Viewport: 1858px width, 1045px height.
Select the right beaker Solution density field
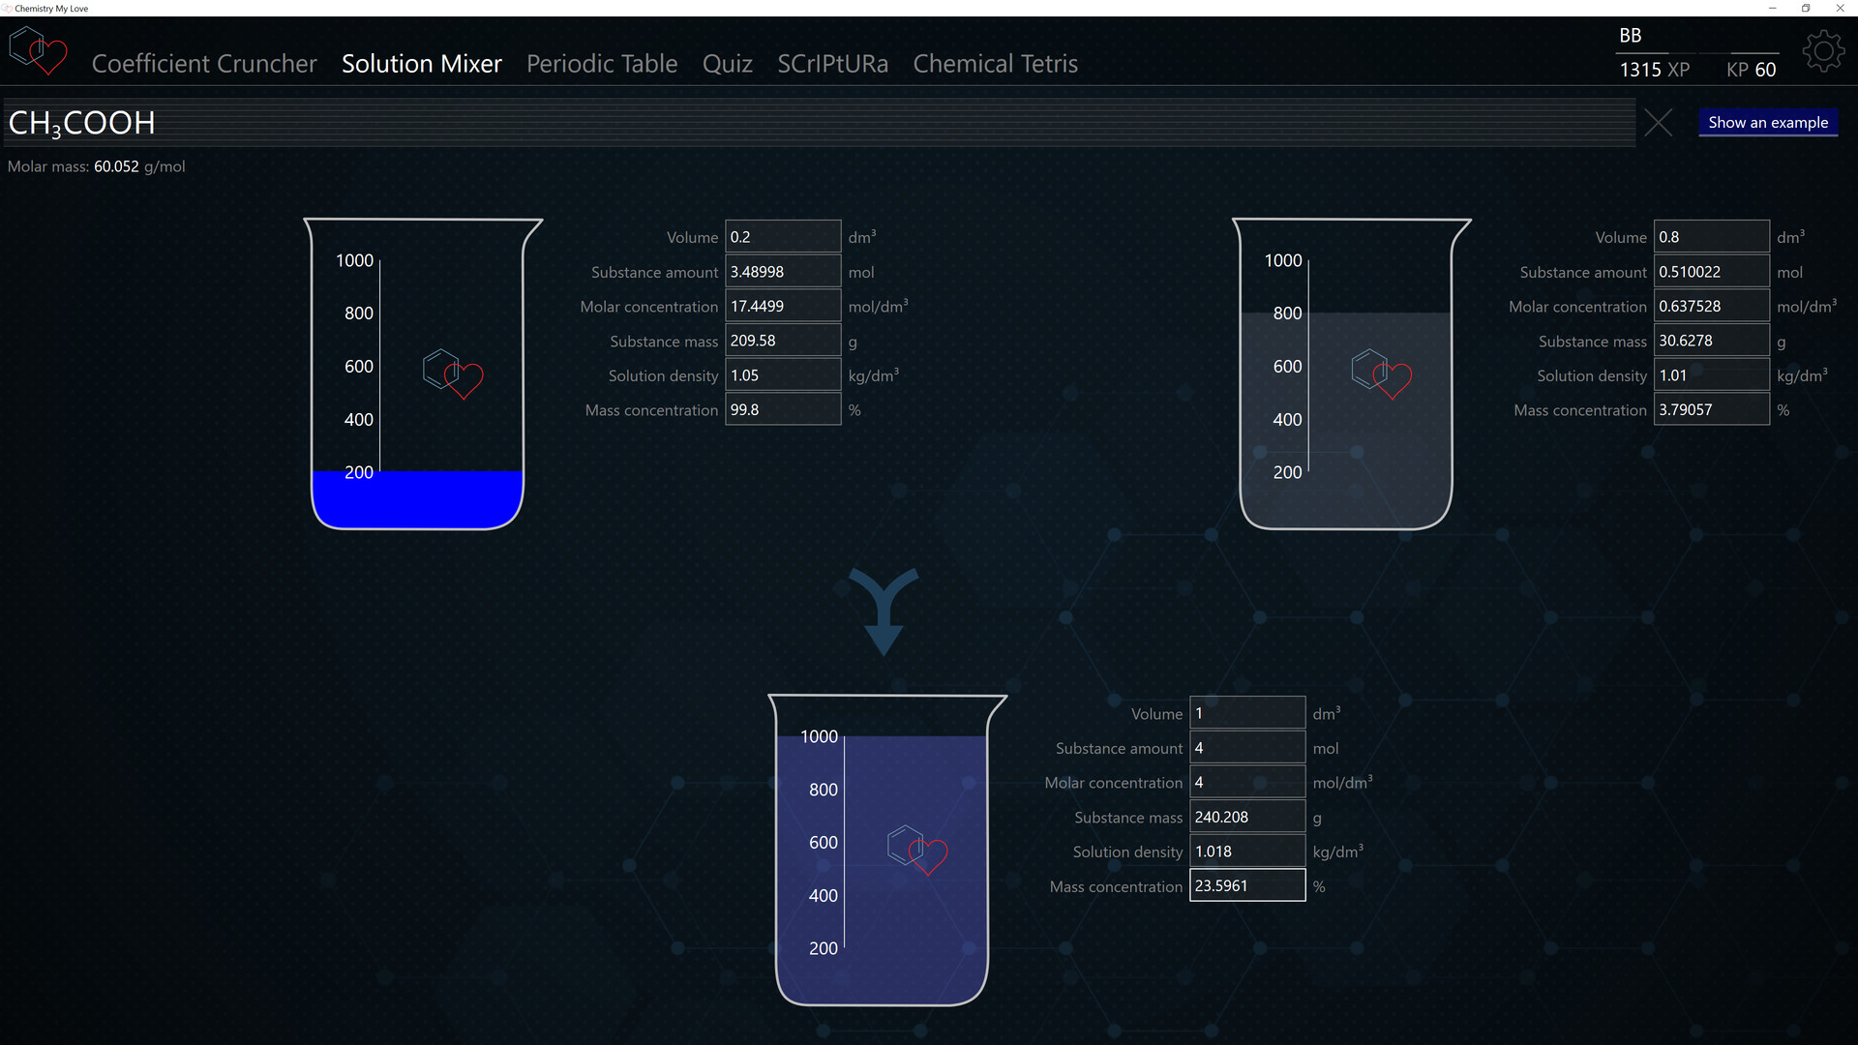coord(1712,375)
